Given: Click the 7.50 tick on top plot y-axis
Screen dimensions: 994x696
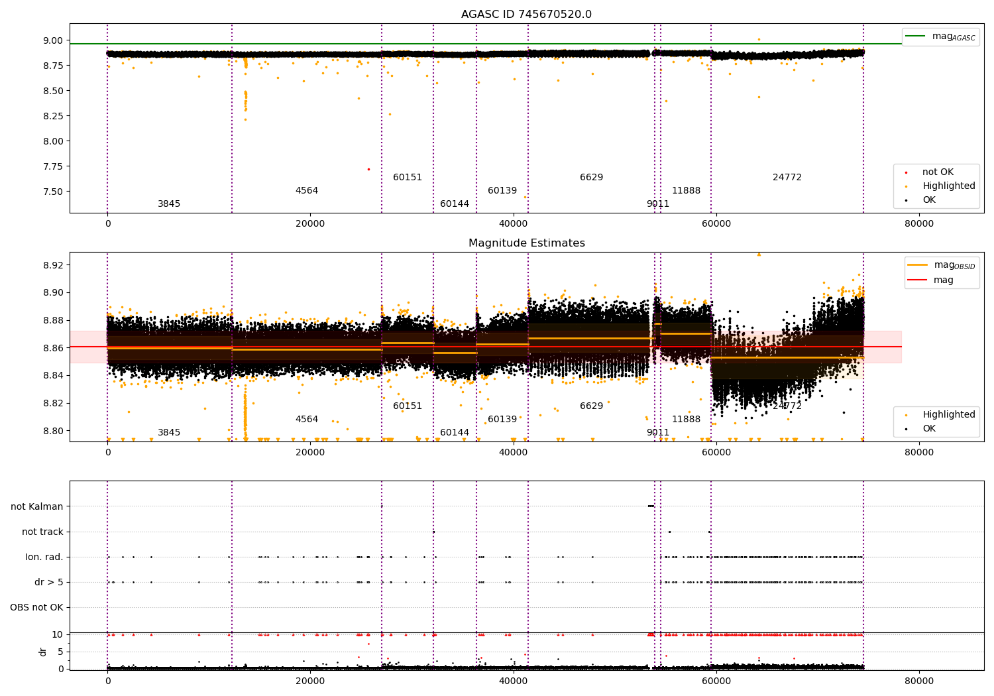Looking at the screenshot, I should point(53,192).
